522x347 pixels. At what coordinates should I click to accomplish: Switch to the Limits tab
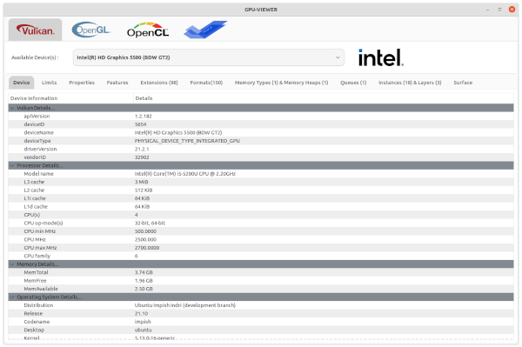point(50,83)
